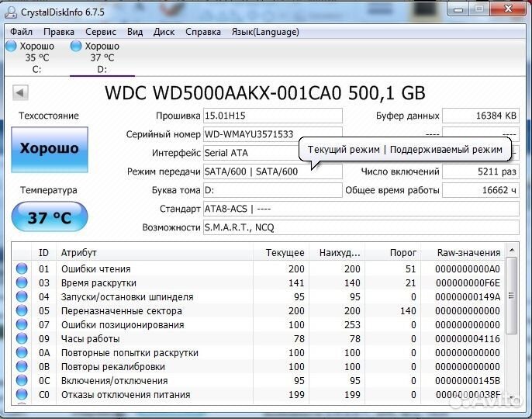Open the Сервис menu
Image resolution: width=532 pixels, height=419 pixels.
101,32
